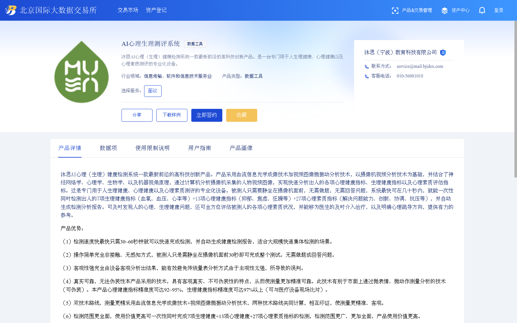Click the 分享 button
The image size is (517, 323).
click(137, 115)
